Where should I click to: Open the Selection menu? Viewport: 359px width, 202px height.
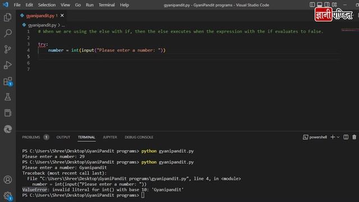(47, 5)
